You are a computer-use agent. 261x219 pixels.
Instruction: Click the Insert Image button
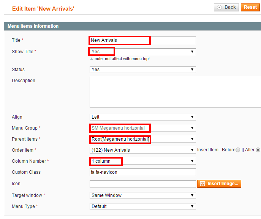click(x=219, y=184)
